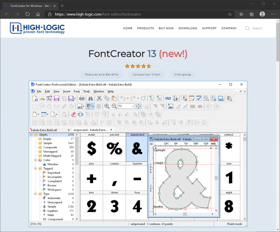
Task: Click the site Search field
Action: [257, 28]
